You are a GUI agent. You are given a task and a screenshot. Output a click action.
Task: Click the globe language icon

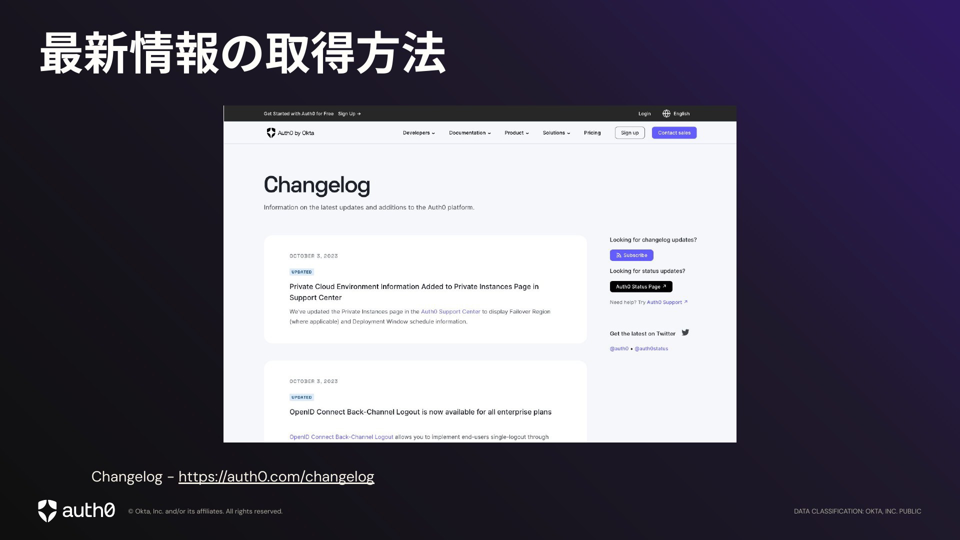point(666,113)
